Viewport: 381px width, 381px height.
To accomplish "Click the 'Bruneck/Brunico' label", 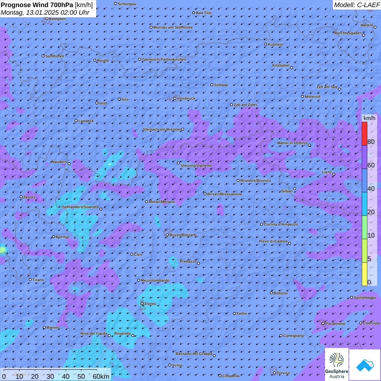I will [x=256, y=180].
